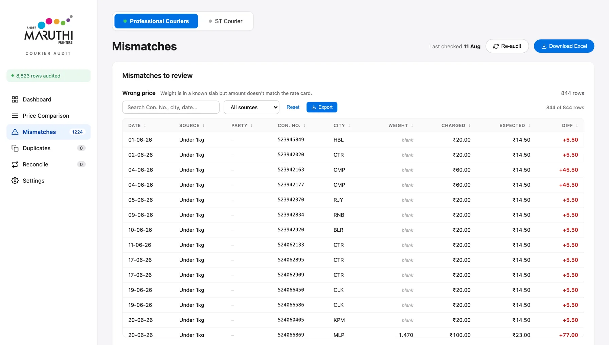This screenshot has height=345, width=609.
Task: Click consignment number 523942177
Action: (291, 185)
